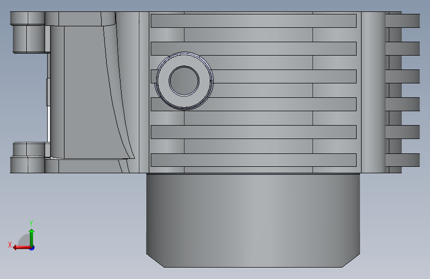Select the inner circular hole of the port
430x279 pixels.
[184, 81]
